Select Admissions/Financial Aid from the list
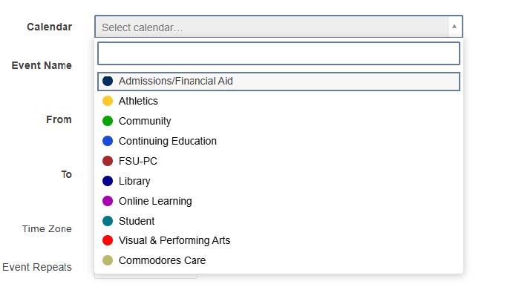The height and width of the screenshot is (307, 516). [175, 82]
